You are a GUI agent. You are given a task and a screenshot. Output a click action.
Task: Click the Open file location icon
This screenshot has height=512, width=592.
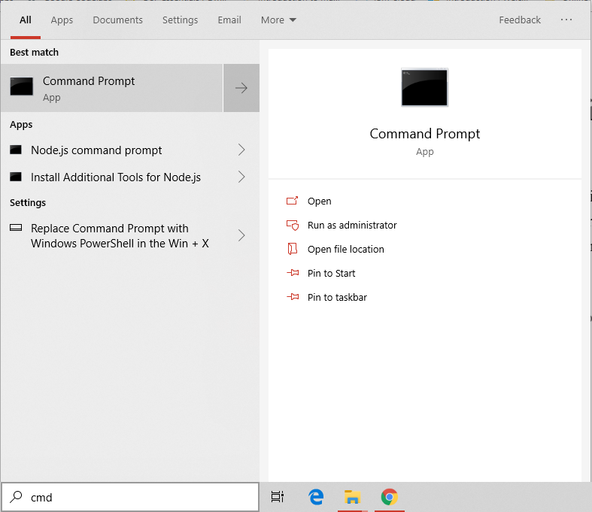[x=293, y=249]
